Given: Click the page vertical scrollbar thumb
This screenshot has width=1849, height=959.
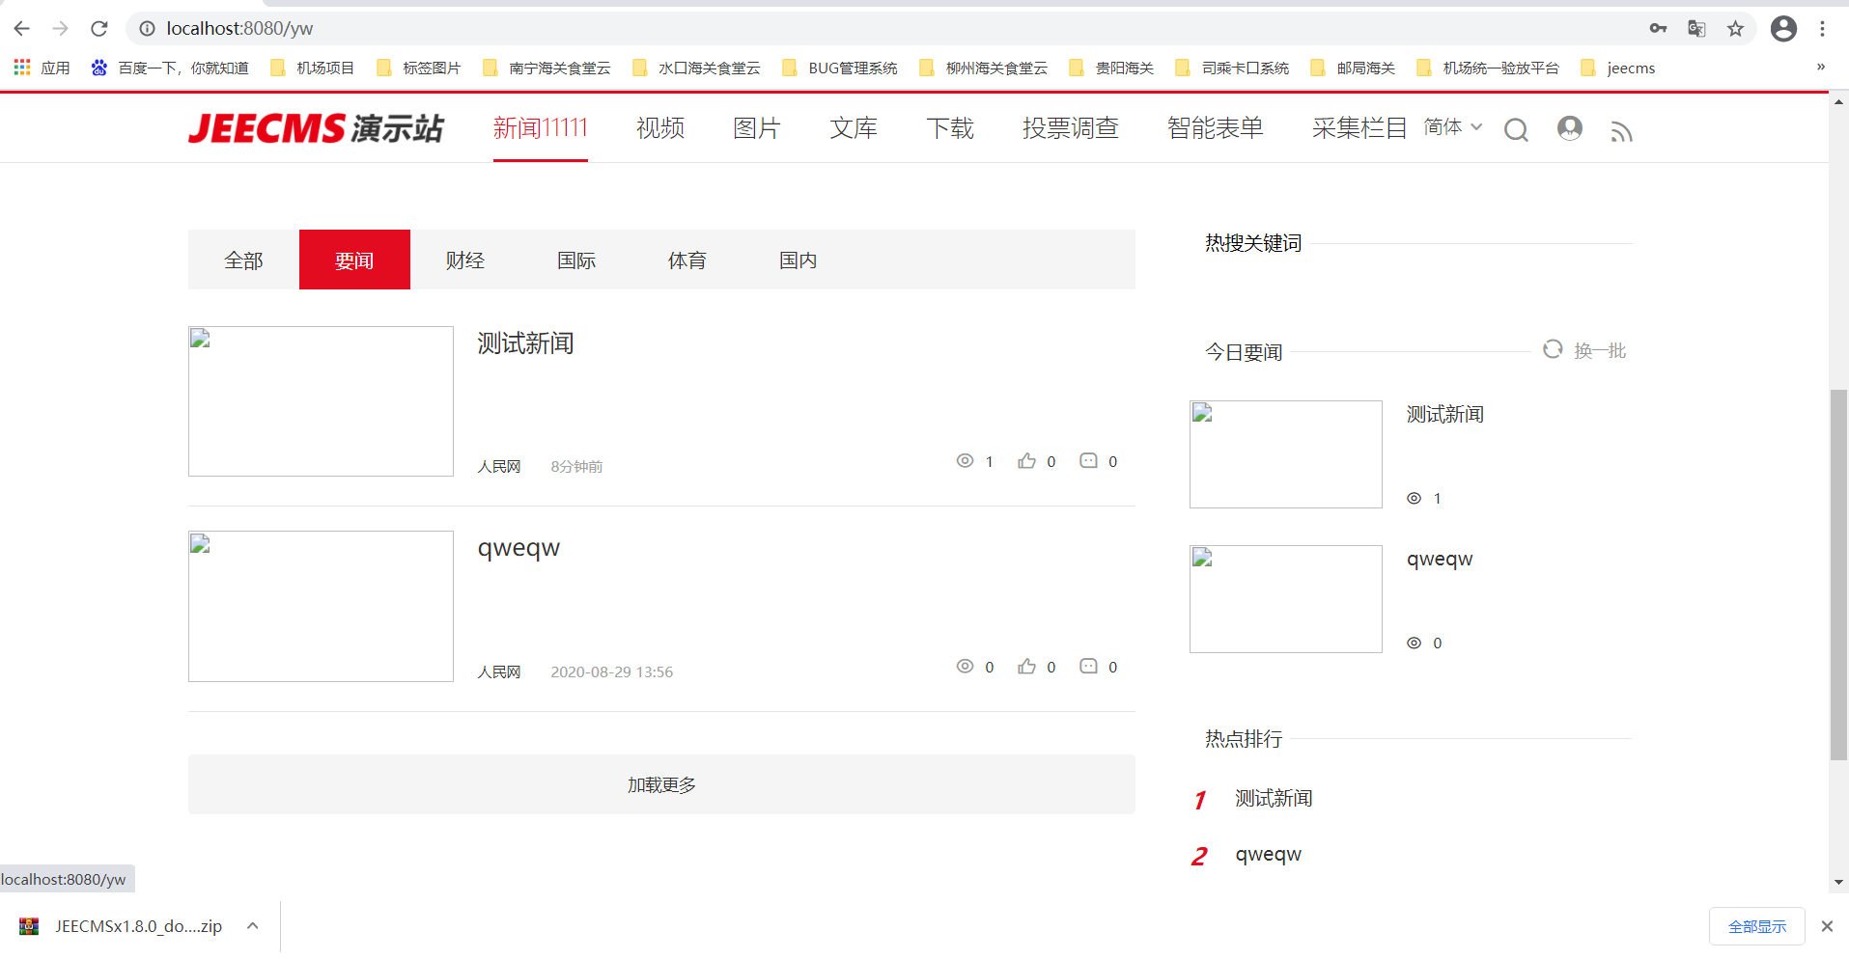Looking at the screenshot, I should 1839,575.
